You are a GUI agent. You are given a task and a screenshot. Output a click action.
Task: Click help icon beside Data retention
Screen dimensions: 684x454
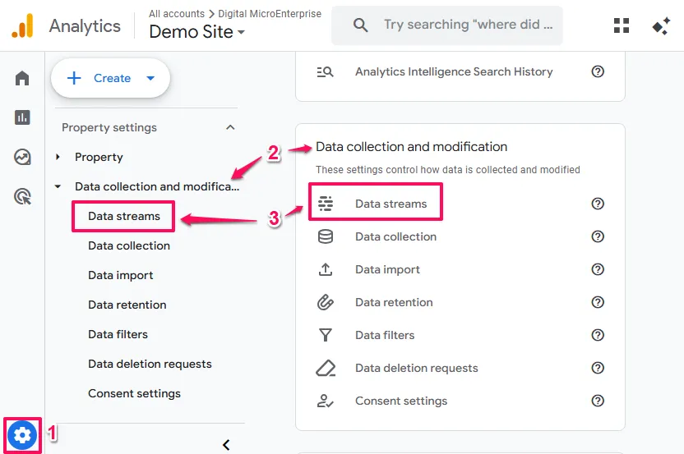click(598, 302)
